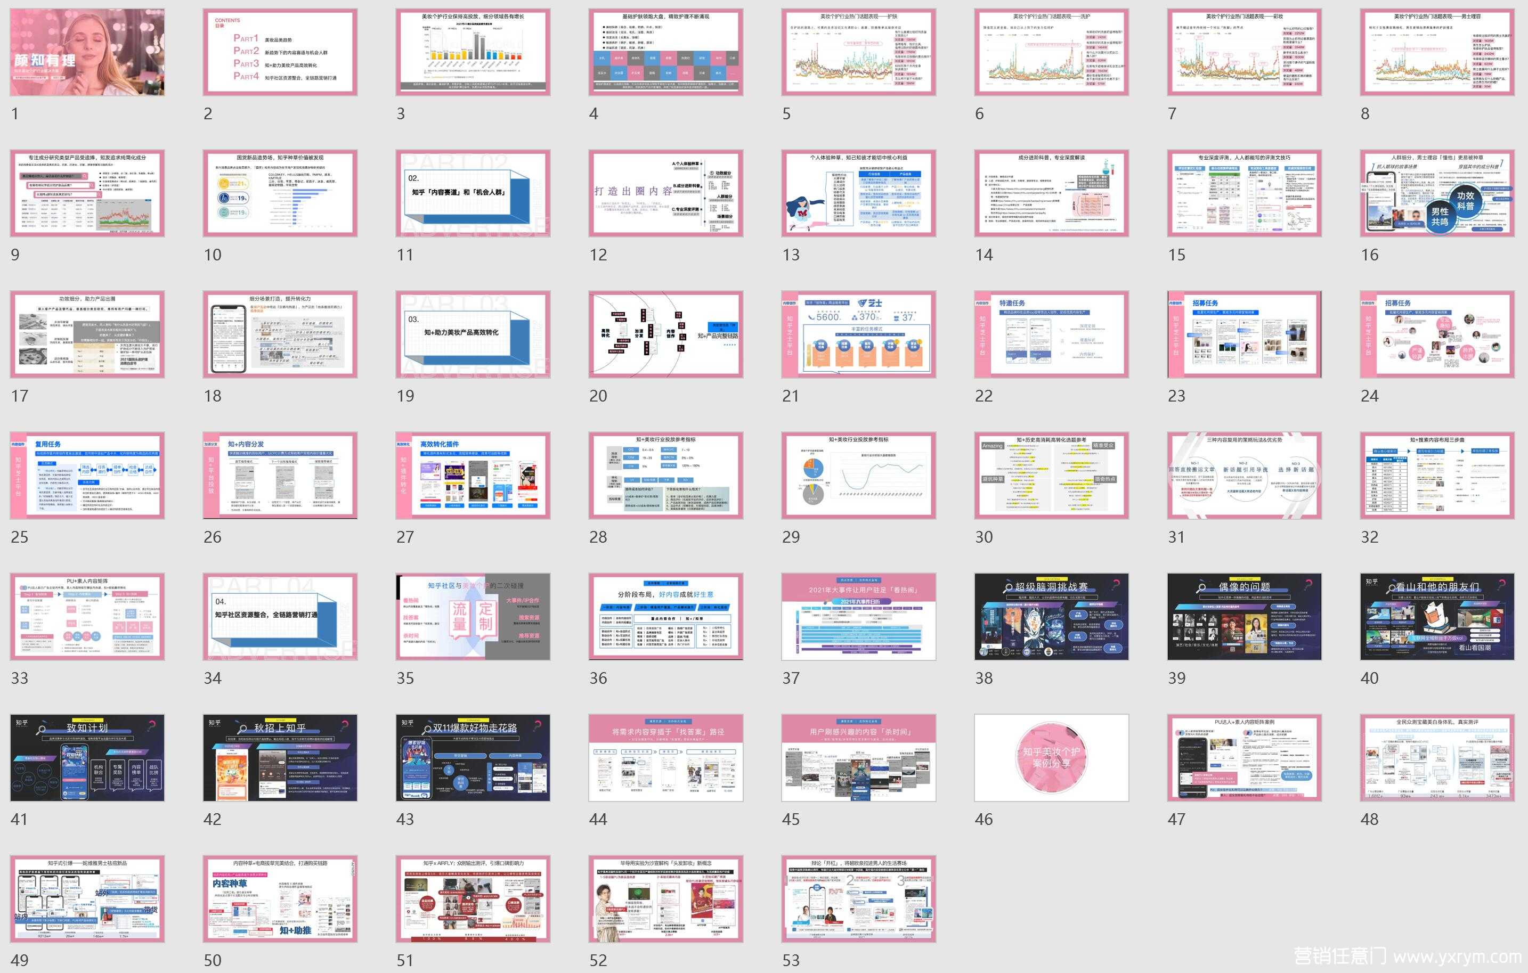This screenshot has height=973, width=1528.
Task: Select slide 39 偶像的问题 thumbnail
Action: (x=1245, y=617)
